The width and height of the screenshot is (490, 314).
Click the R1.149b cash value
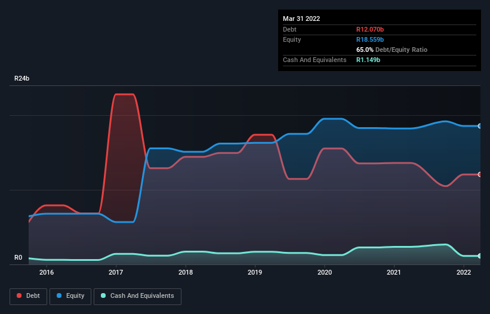[x=368, y=60]
